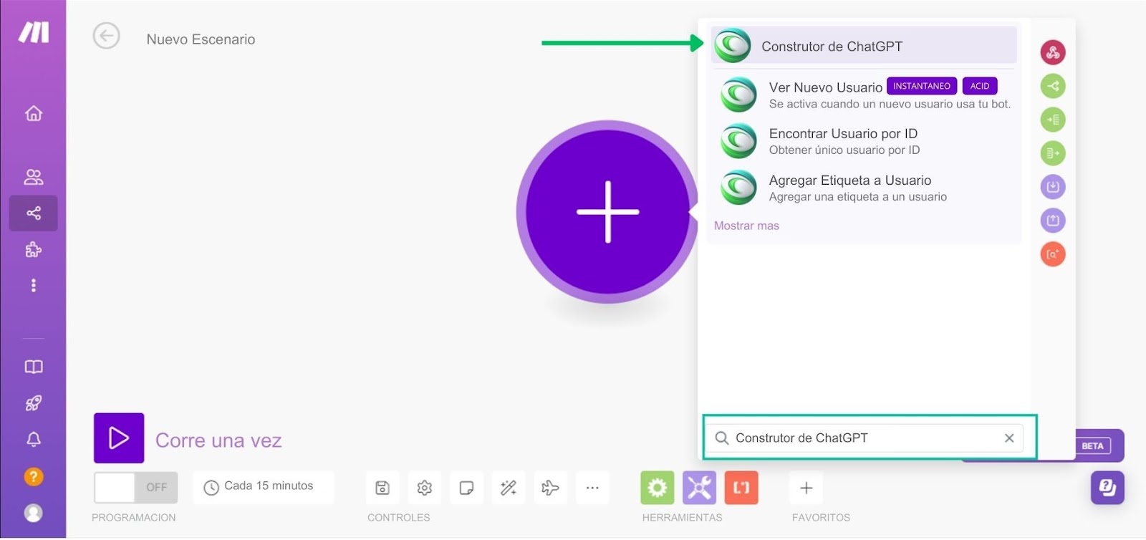Go back with the arrow button
Screen dimensions: 1146x540
(106, 36)
